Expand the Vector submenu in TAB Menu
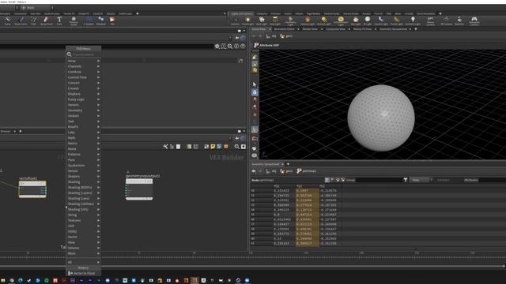The image size is (506, 284). (83, 237)
